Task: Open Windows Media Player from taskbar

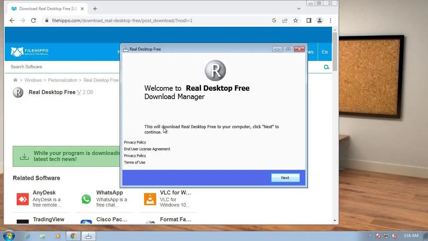Action: [x=58, y=236]
